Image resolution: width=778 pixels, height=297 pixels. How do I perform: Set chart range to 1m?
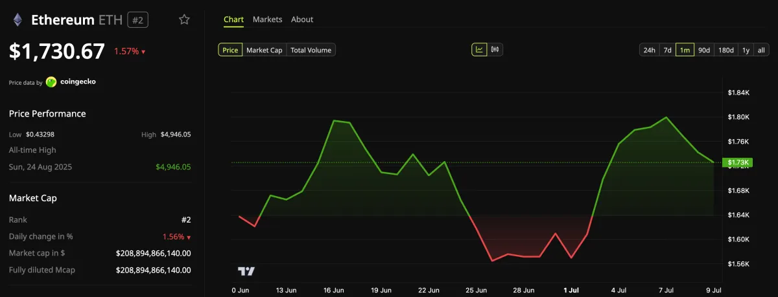685,50
